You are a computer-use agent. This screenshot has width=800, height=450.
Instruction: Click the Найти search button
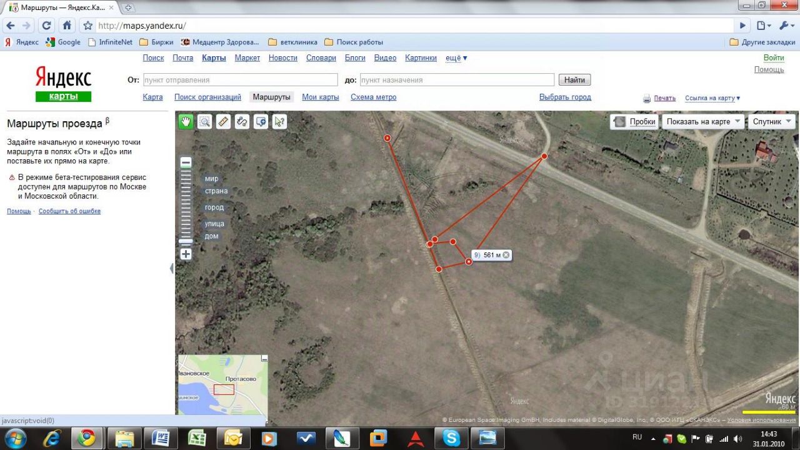(x=574, y=80)
